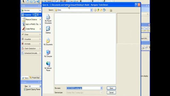This screenshot has height=96, width=170.
Task: Click the folder history icon at the toolbar's end
Action: (111, 10)
